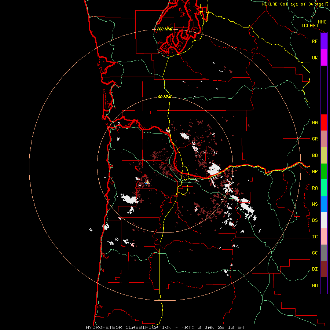Image resolution: width=330 pixels, height=330 pixels.
Task: Select the UK legend label
Action: (315, 58)
